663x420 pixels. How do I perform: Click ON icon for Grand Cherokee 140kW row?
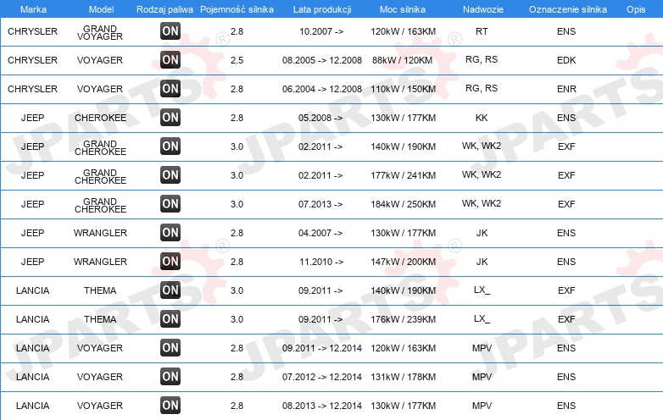pos(170,146)
